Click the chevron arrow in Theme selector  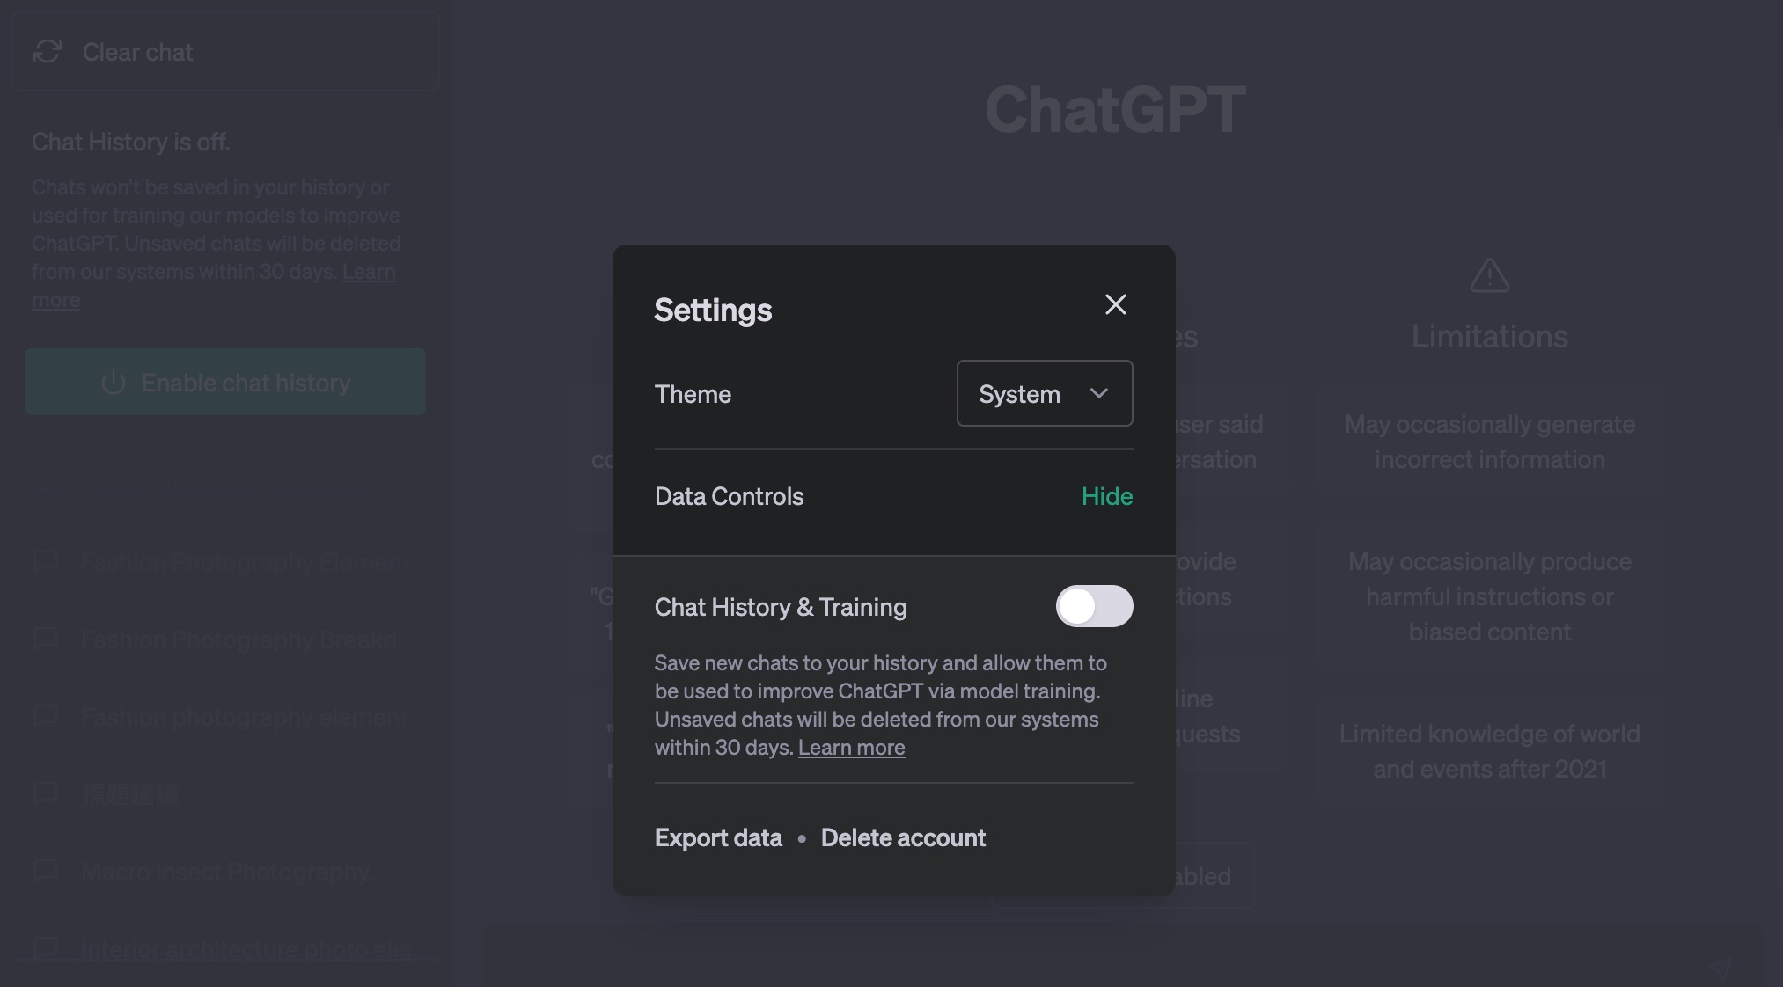1098,393
